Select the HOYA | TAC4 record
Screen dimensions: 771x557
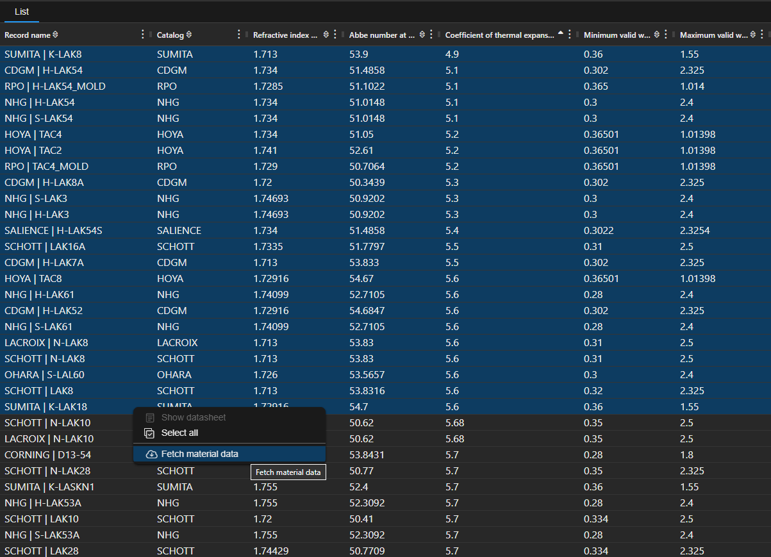[x=385, y=134]
